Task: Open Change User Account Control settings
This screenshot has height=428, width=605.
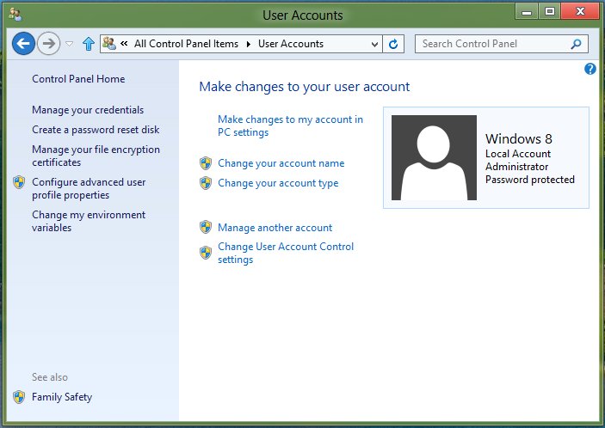Action: (286, 253)
